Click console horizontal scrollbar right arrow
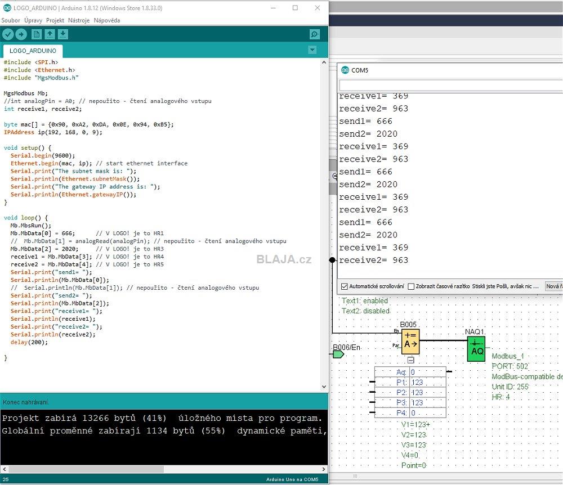Screen dimensions: 563x485 [324, 469]
